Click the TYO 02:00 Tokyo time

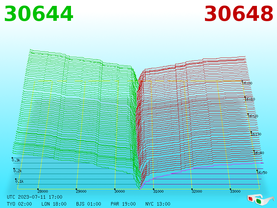[x=19, y=204]
